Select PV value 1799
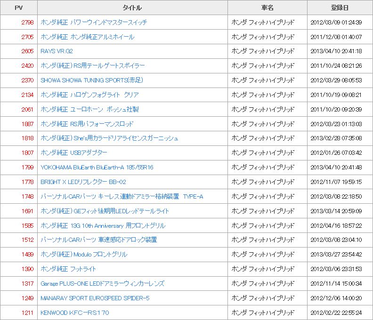This screenshot has height=320, width=373. point(27,168)
